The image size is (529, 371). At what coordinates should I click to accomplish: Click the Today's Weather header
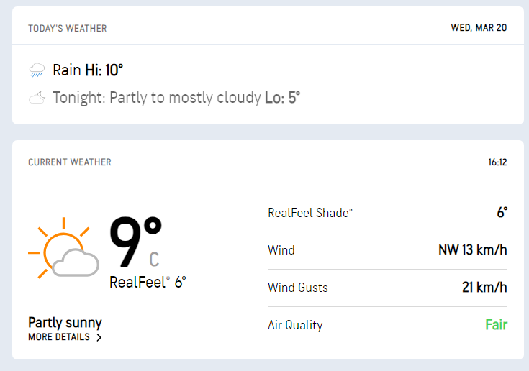(67, 29)
